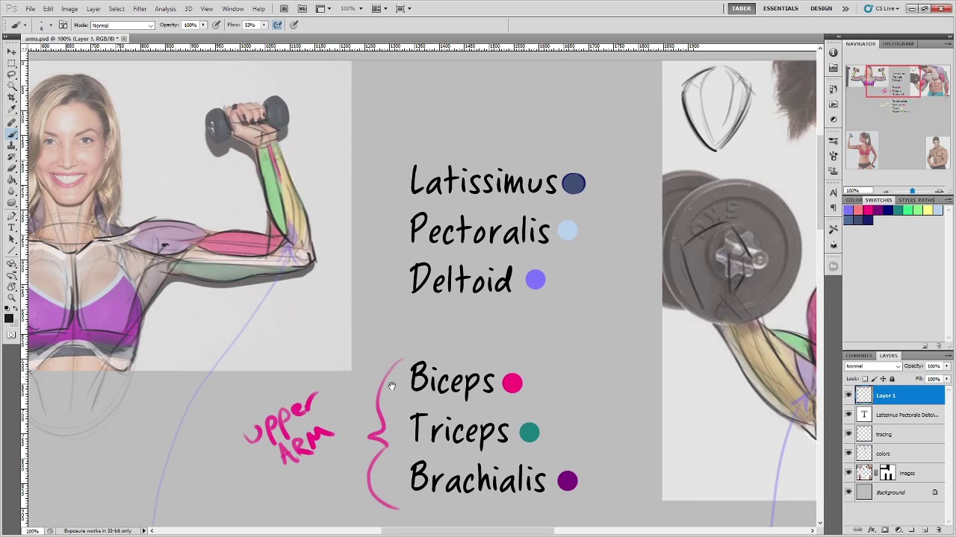Select the Horizontal Type tool
956x537 pixels.
point(12,227)
